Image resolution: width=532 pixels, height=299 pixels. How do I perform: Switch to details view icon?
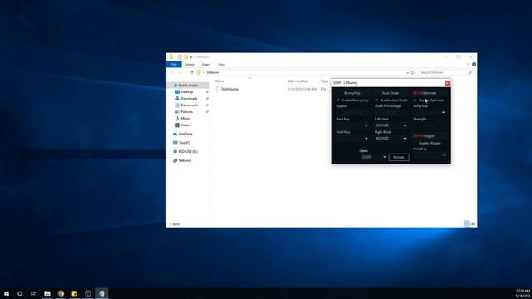467,223
